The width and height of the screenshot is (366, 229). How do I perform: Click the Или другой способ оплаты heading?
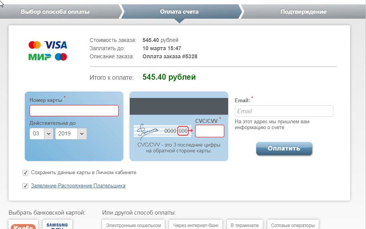(x=139, y=213)
